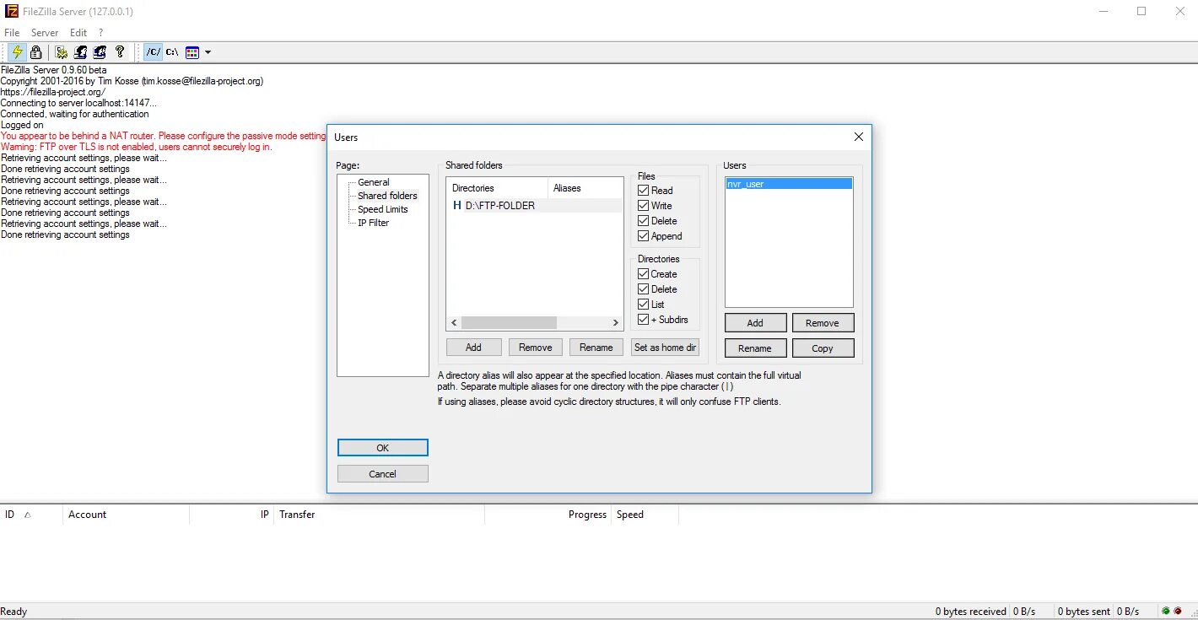
Task: Click the directory list horizontal scrollbar thumb
Action: pos(509,322)
